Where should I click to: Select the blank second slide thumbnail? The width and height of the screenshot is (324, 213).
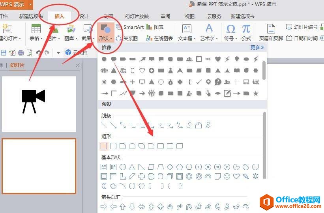[39, 166]
